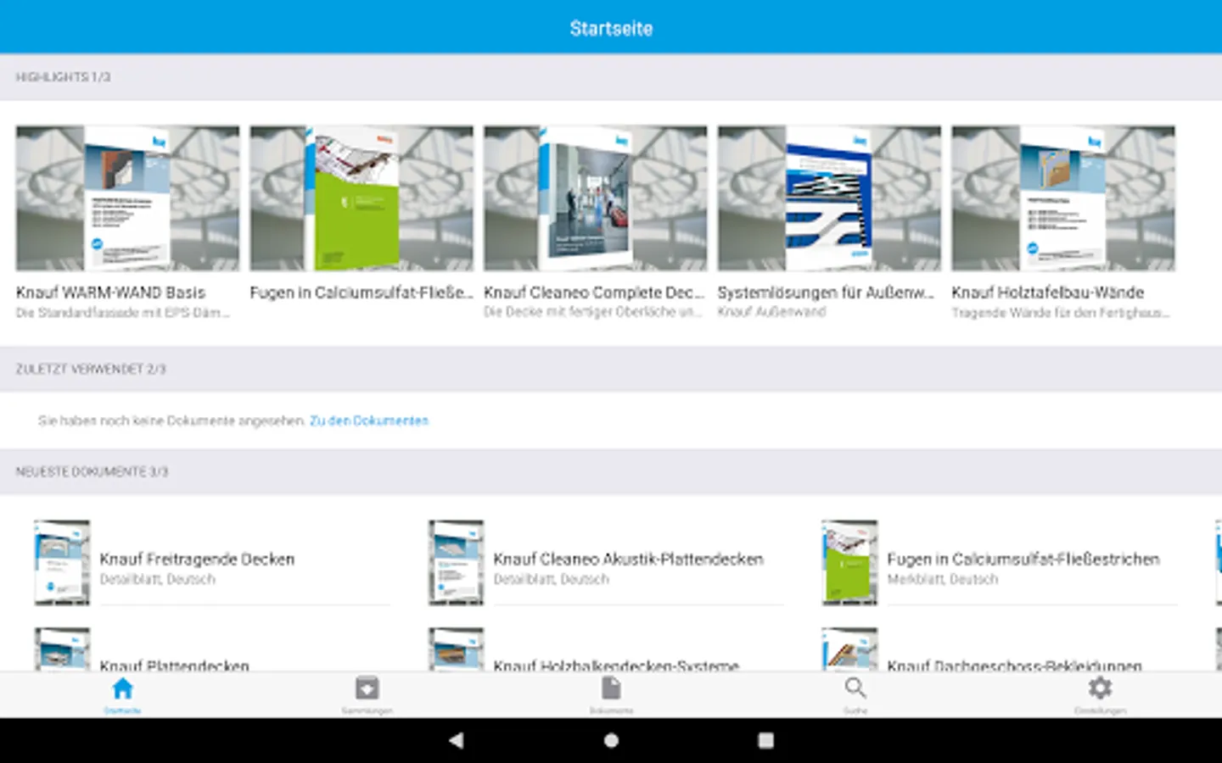
Task: Open 'Knauf Holzbalkendecken-Systeme' document row
Action: tap(606, 650)
